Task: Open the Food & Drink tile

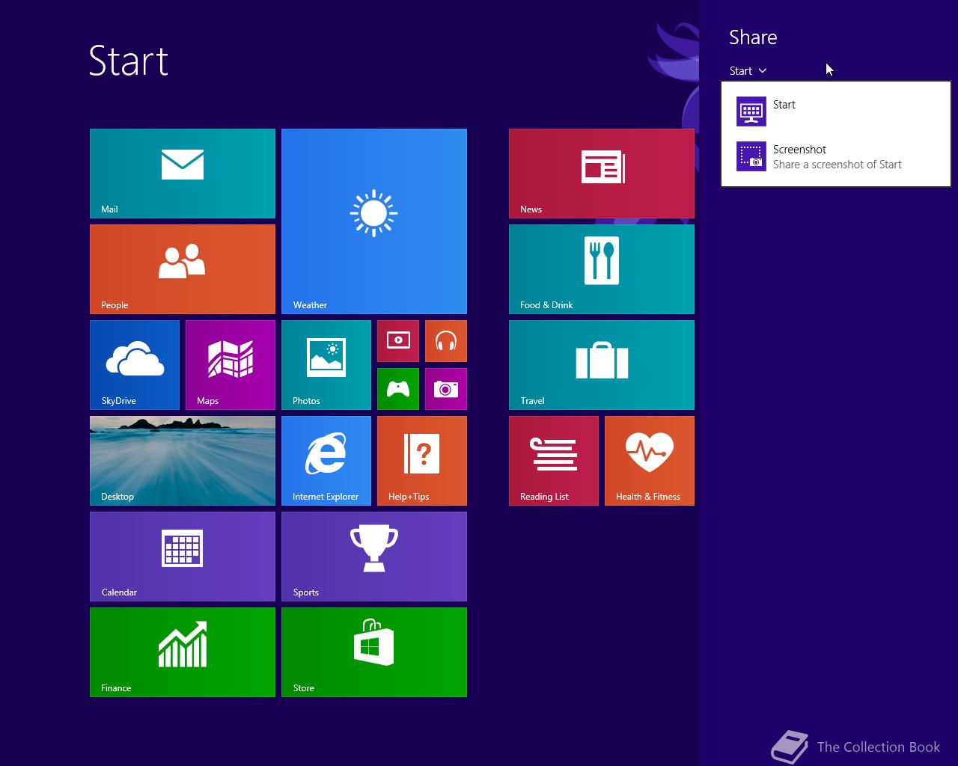Action: click(602, 269)
